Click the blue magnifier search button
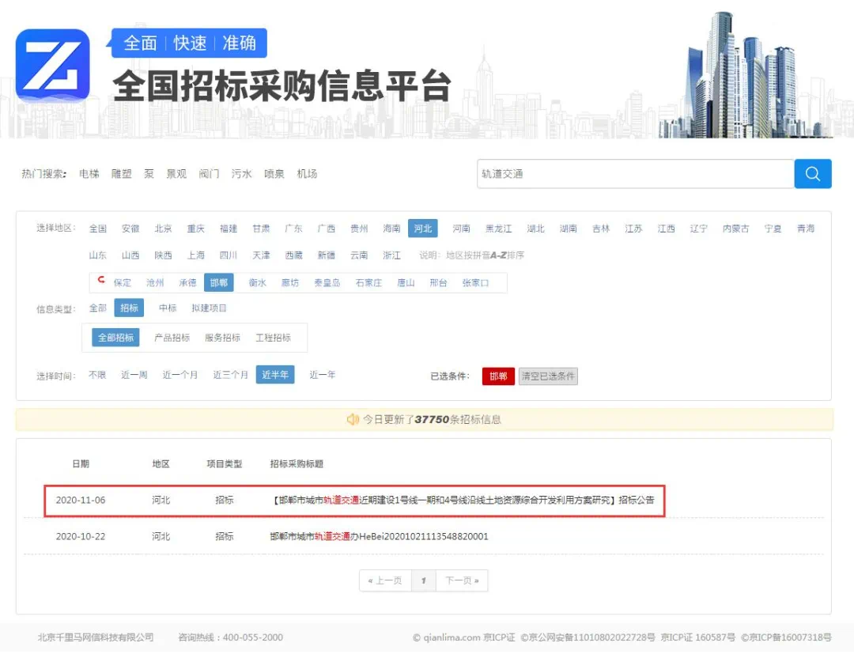Viewport: 854px width, 654px height. click(812, 174)
